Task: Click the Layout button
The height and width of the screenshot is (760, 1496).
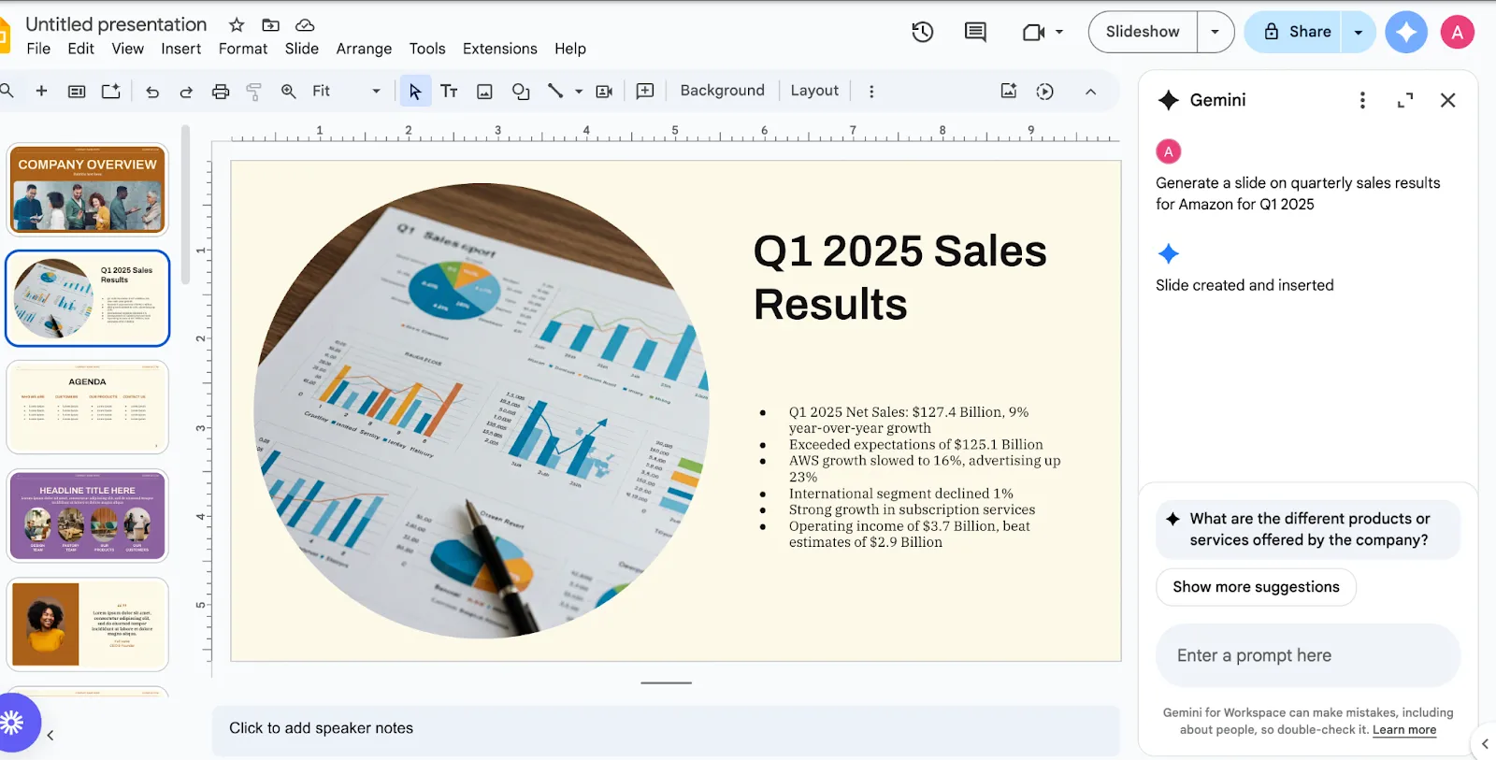Action: coord(814,91)
